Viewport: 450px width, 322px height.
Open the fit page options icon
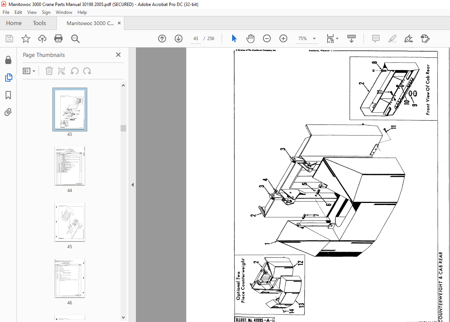click(x=332, y=39)
